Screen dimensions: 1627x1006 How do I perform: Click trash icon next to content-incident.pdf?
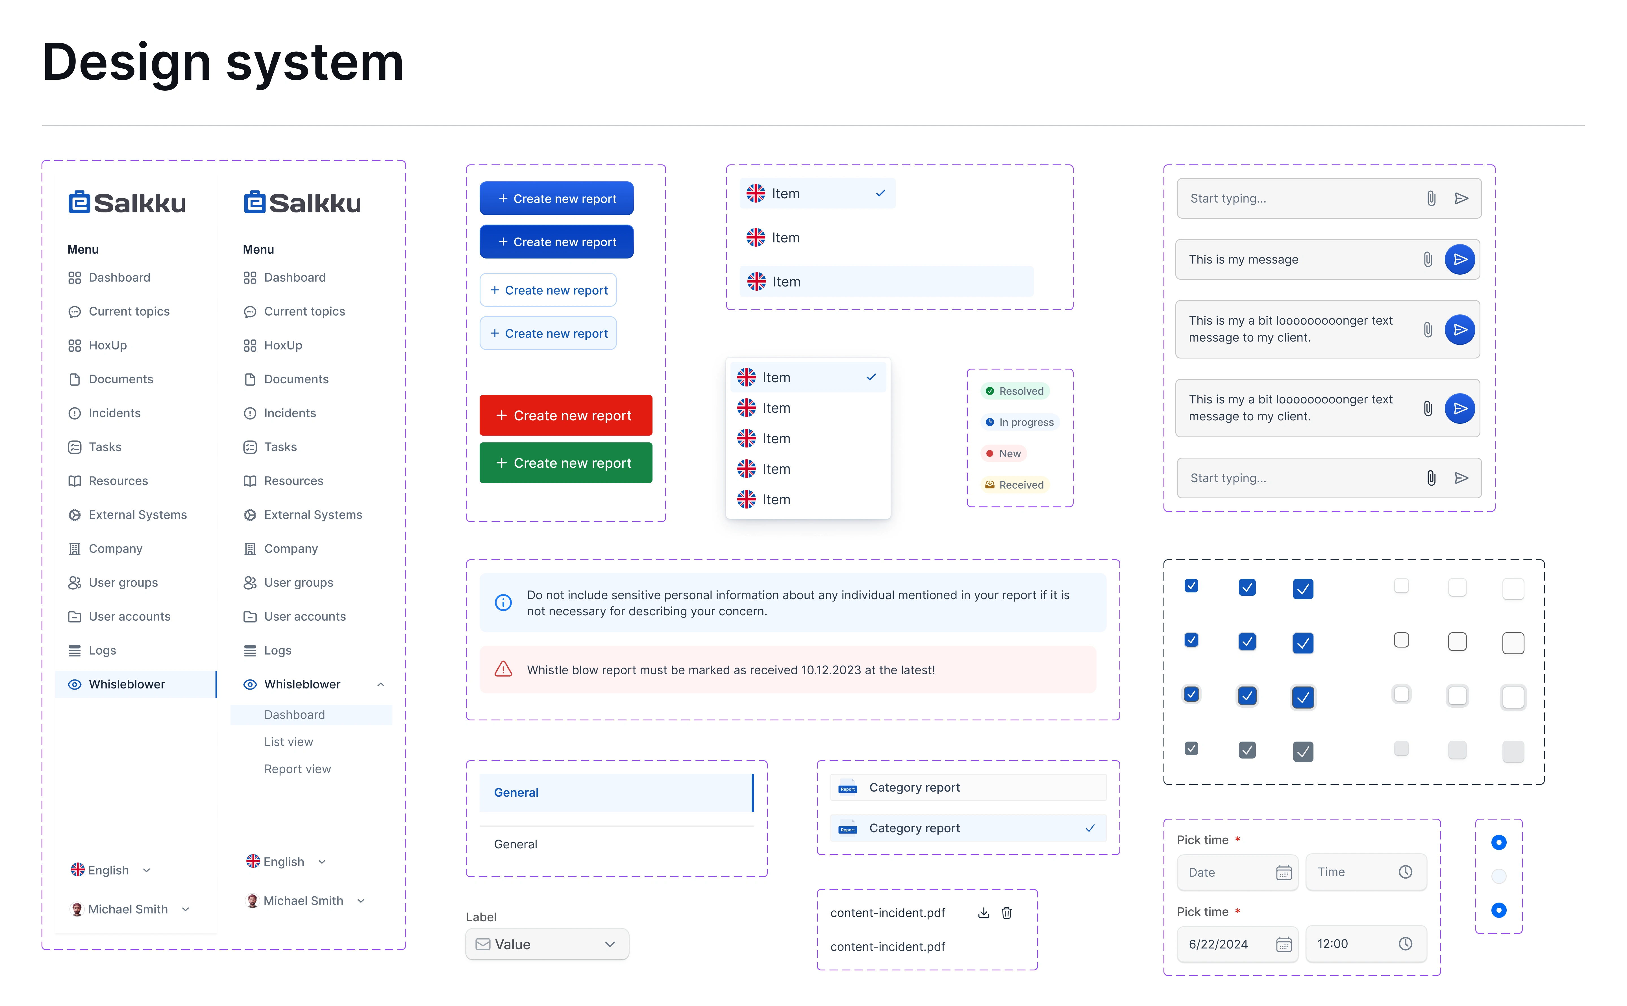[1006, 913]
